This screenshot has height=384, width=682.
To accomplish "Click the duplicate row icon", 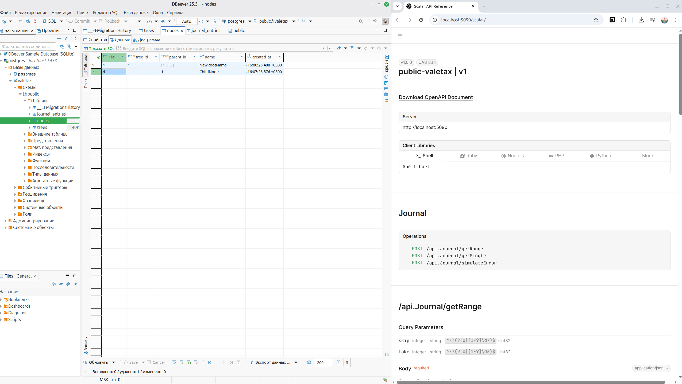I will (x=189, y=362).
